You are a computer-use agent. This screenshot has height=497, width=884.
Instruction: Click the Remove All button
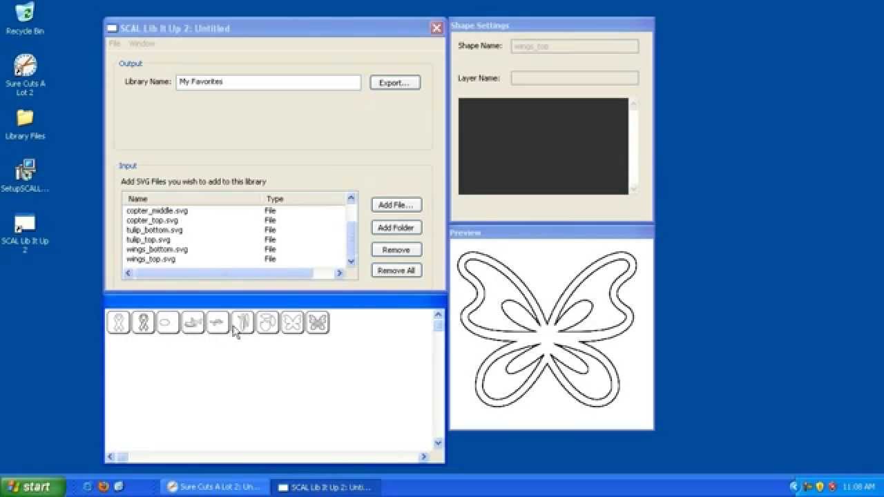tap(396, 271)
